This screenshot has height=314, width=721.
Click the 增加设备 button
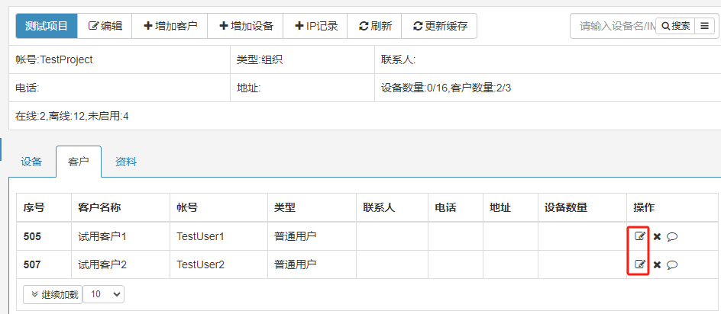coord(246,26)
